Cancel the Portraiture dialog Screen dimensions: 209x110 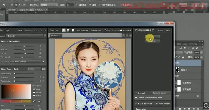click(152, 41)
